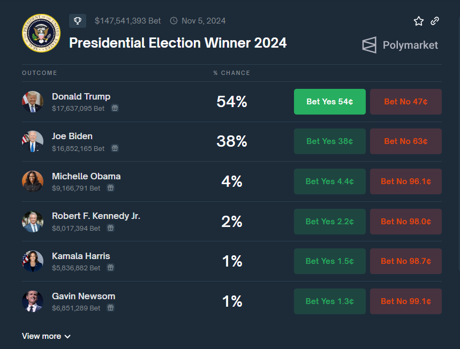Choose Bet No 63¢ for Biden
The image size is (460, 349).
[x=405, y=141]
